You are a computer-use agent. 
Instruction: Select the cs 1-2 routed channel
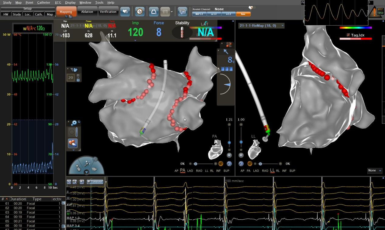[214, 14]
